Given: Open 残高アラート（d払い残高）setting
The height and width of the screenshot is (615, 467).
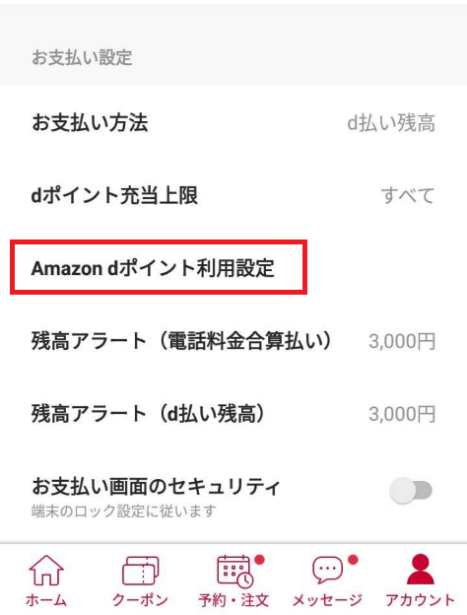Looking at the screenshot, I should tap(233, 414).
